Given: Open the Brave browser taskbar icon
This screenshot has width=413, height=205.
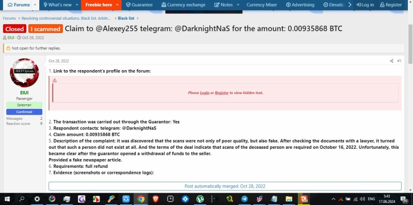Looking at the screenshot, I should click(x=156, y=199).
